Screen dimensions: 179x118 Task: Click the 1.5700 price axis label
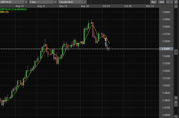[166, 34]
